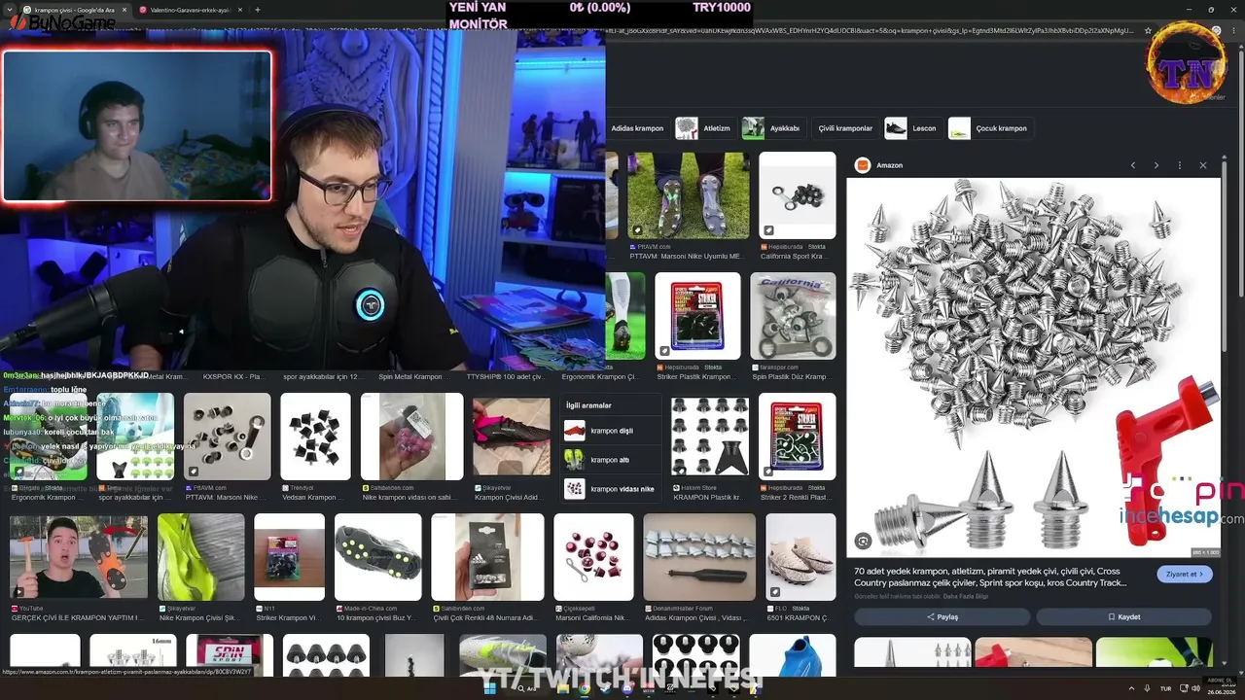Apply the 'Çocuk krampon' filter chip

point(989,128)
